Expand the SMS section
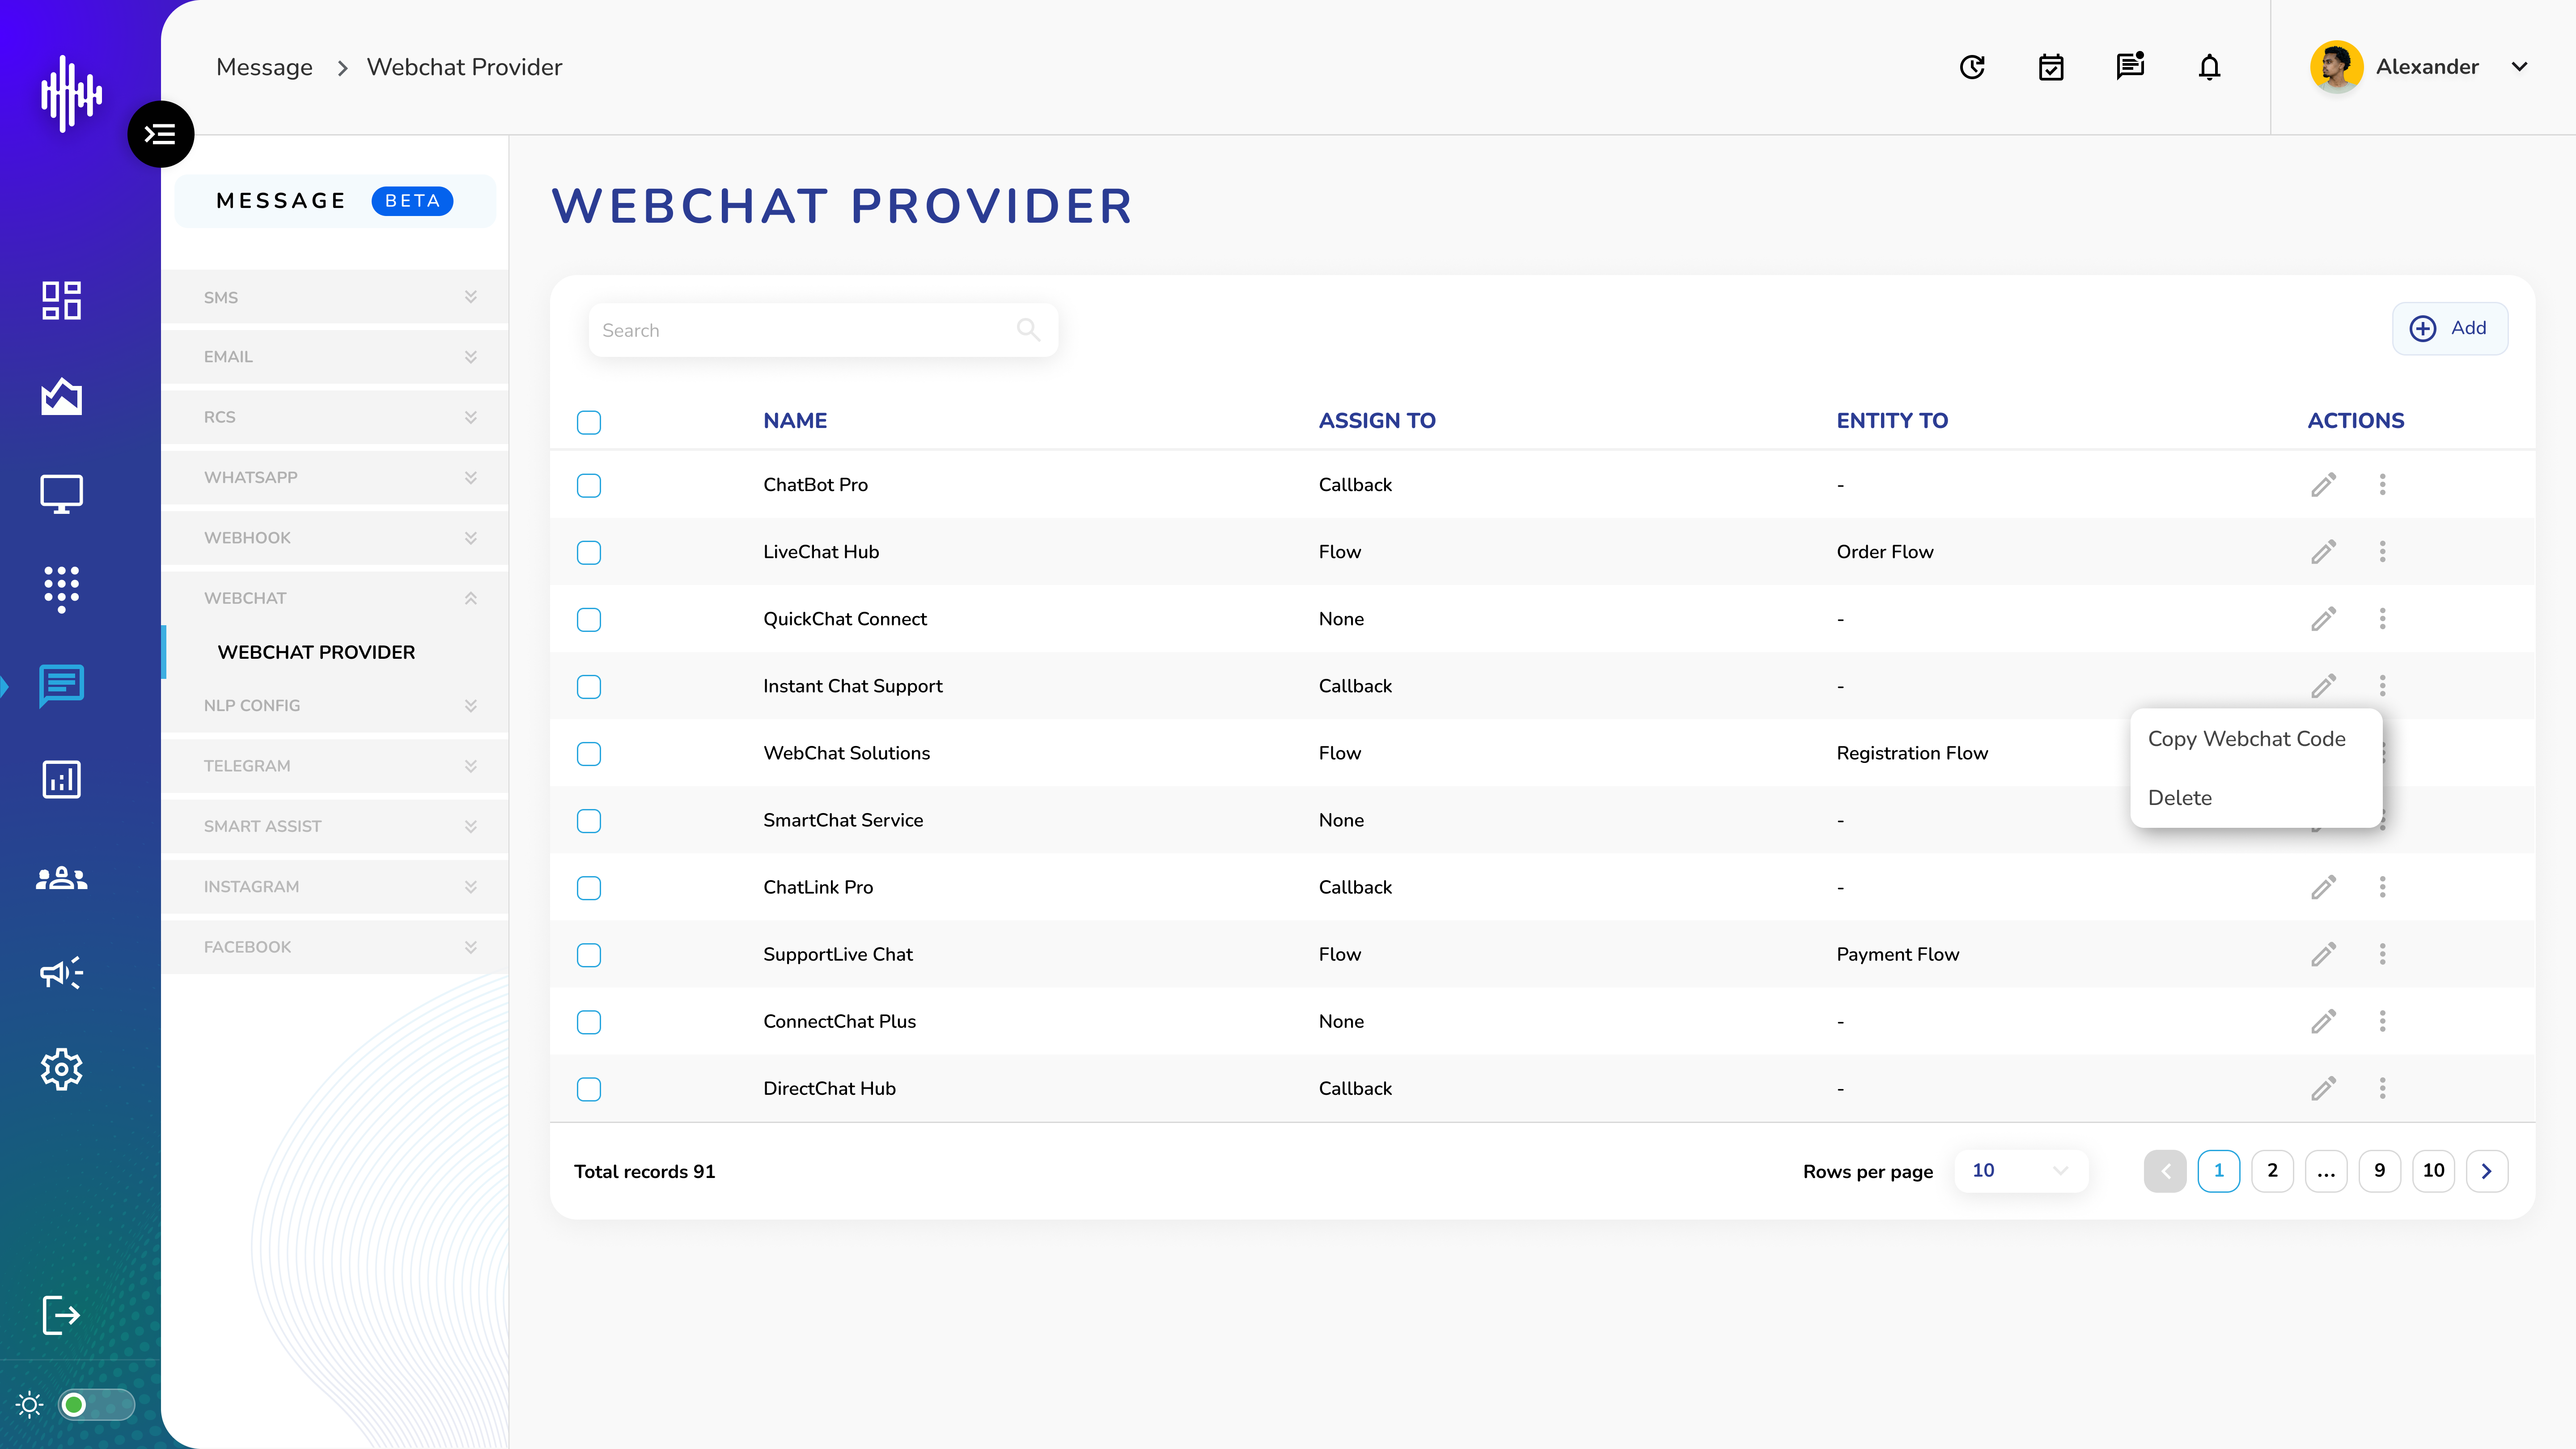 pos(335,297)
